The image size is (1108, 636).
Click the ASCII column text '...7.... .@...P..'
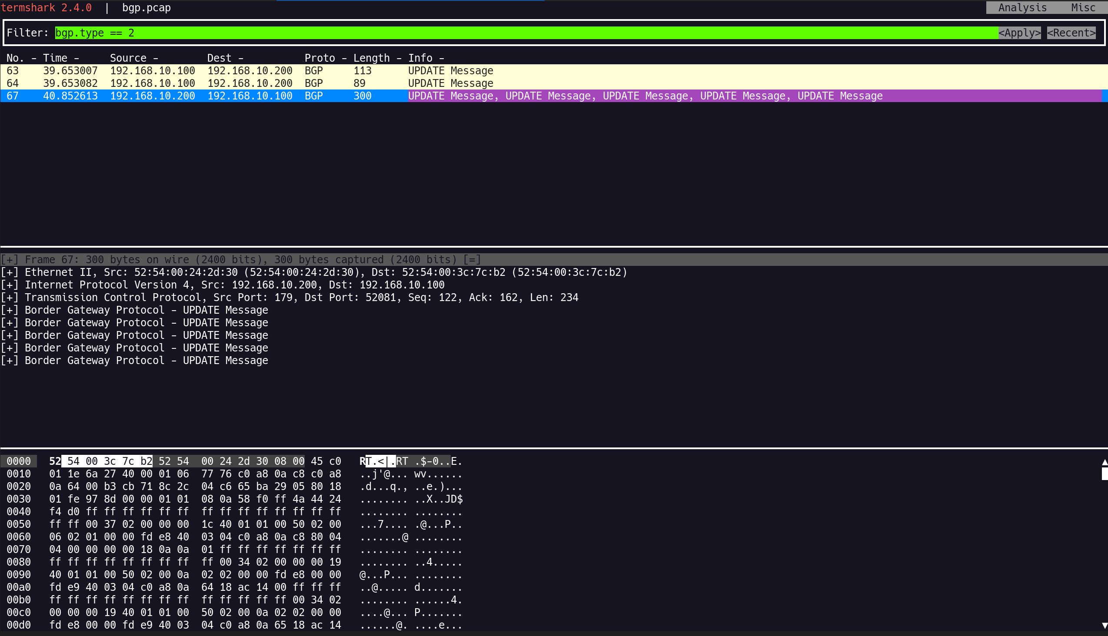pos(411,525)
